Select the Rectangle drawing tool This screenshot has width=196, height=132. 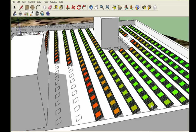tap(27, 8)
